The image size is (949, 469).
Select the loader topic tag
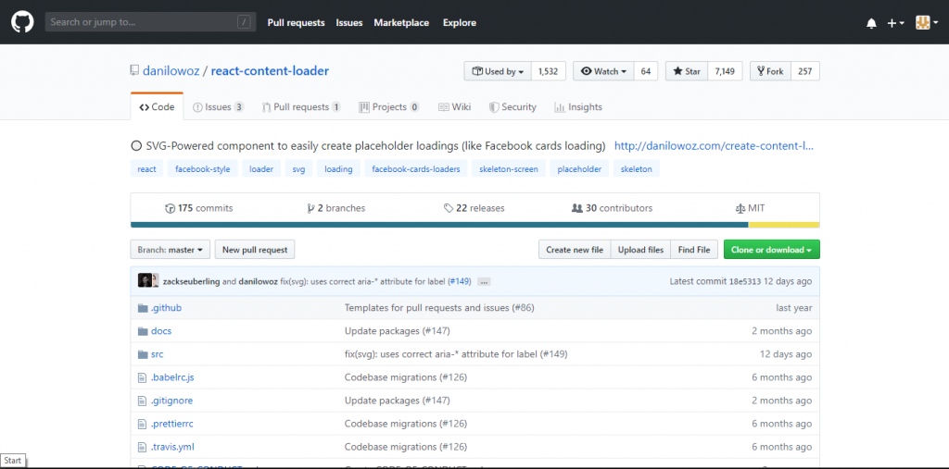tap(261, 169)
